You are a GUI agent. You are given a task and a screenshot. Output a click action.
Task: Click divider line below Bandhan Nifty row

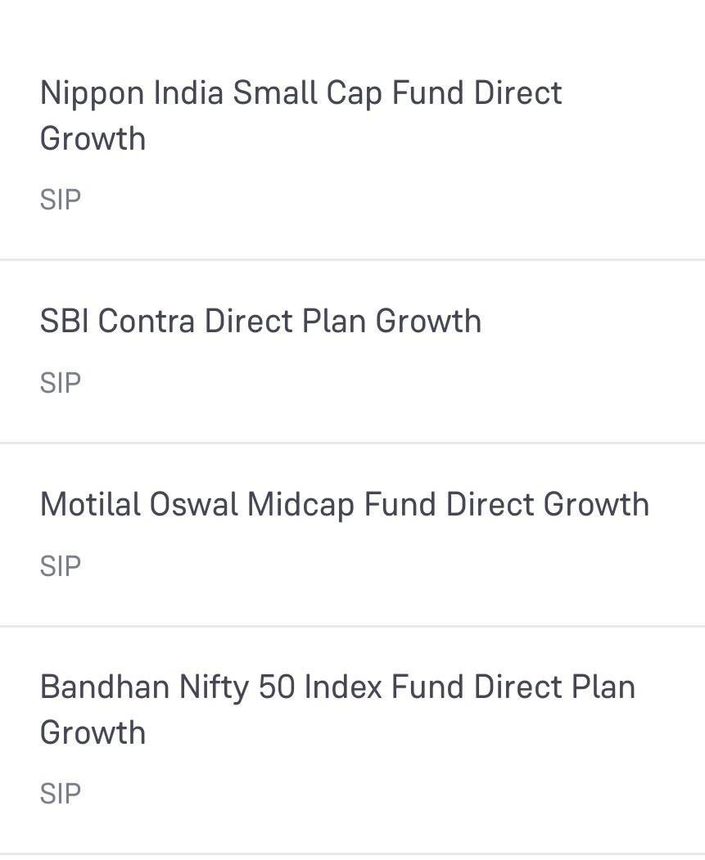(x=352, y=854)
